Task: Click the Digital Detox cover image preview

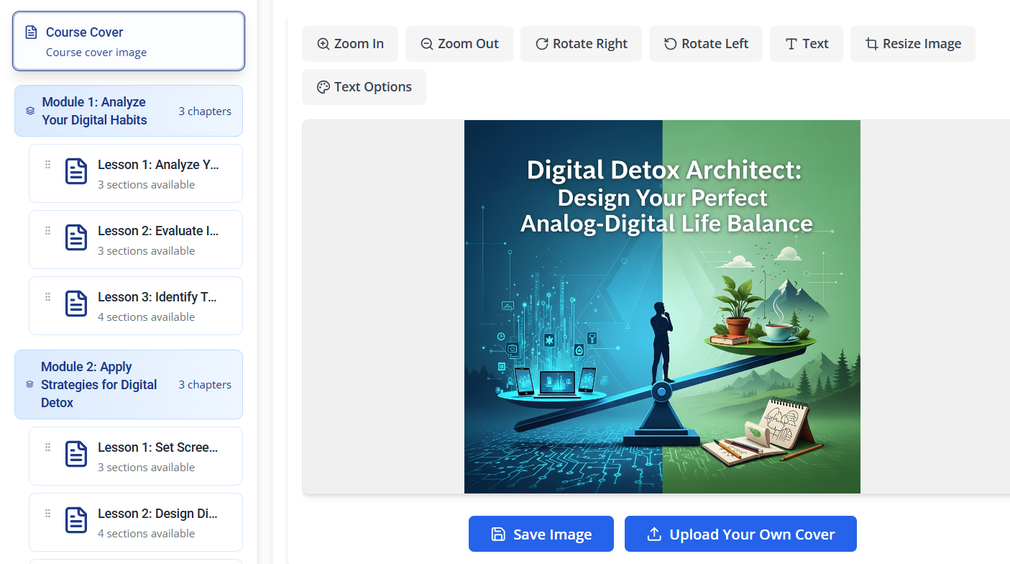Action: click(x=662, y=306)
